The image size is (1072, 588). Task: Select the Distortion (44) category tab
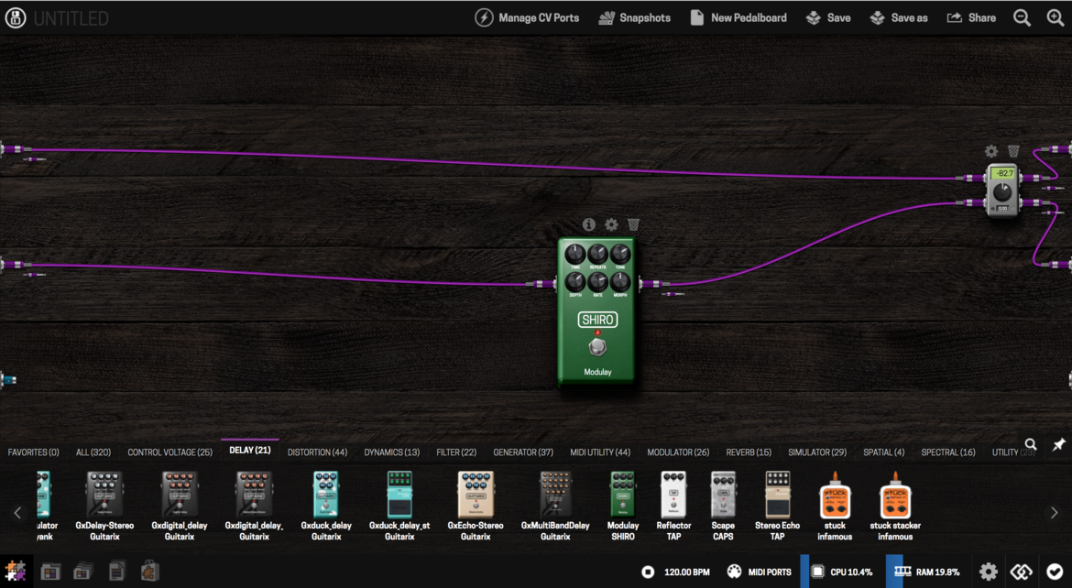click(317, 452)
